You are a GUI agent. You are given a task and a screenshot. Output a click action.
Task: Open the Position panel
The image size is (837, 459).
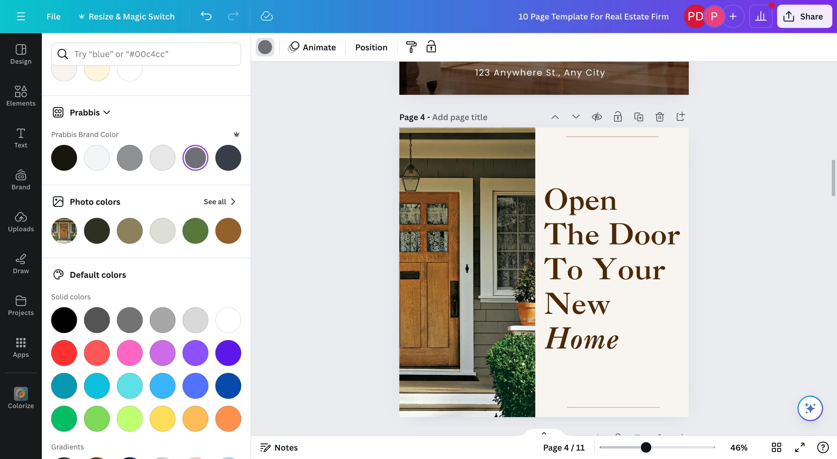(x=371, y=47)
